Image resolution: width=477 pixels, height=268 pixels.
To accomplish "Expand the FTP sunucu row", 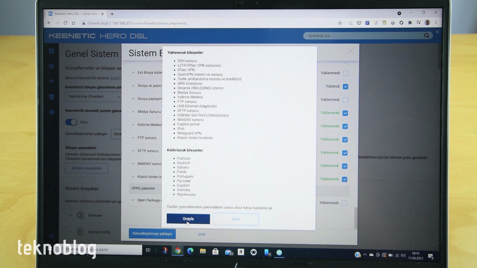I will click(x=133, y=138).
